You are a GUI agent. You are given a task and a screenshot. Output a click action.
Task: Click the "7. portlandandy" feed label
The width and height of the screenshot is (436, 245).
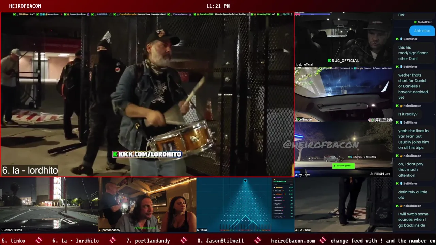(109, 230)
